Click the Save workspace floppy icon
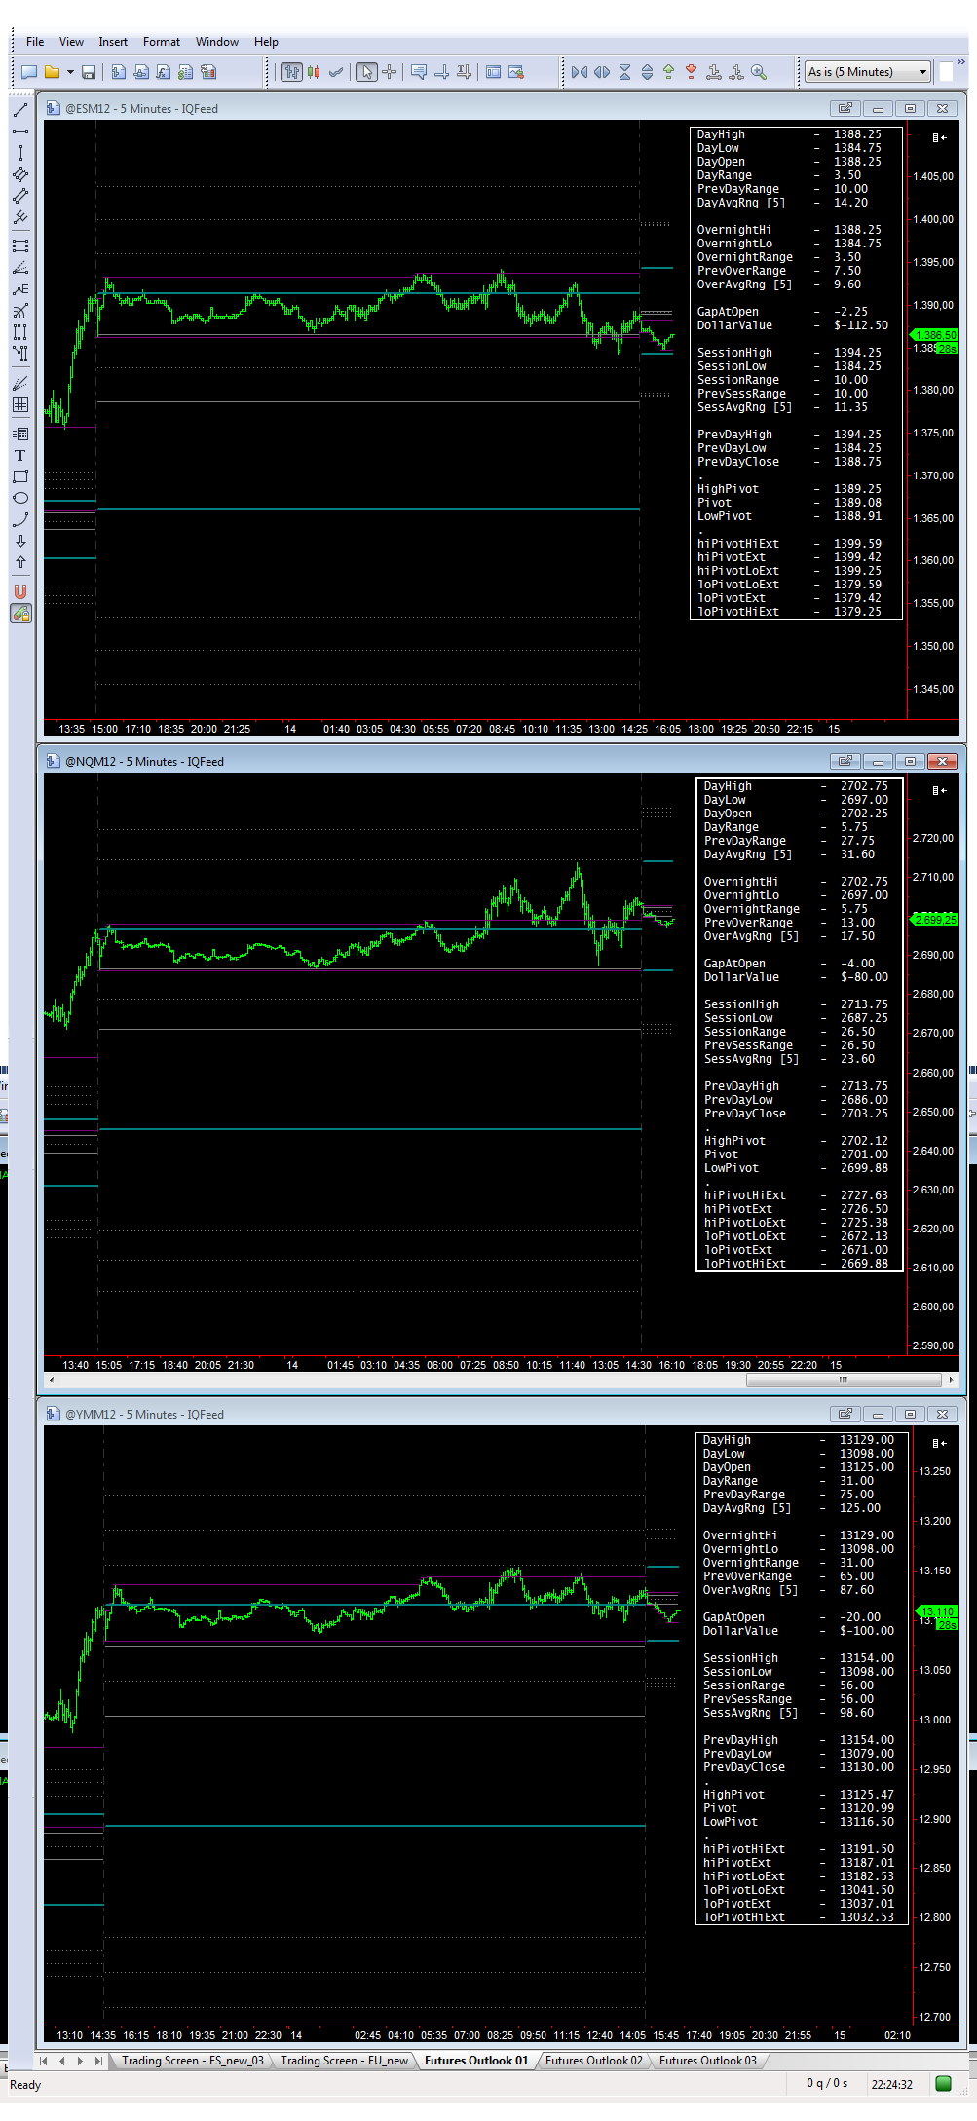This screenshot has height=2121, width=977. 89,72
